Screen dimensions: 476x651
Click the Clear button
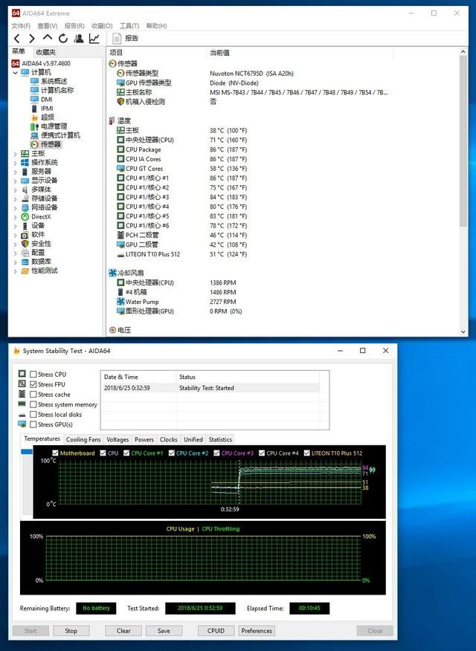tap(123, 631)
